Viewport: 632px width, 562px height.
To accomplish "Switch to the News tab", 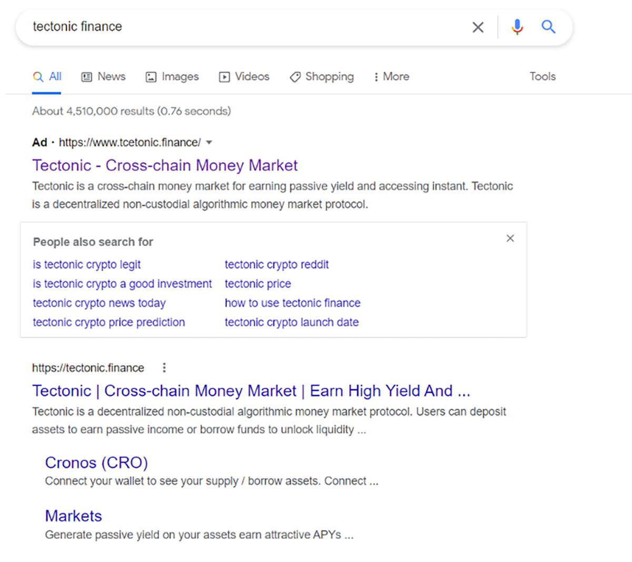I will tap(103, 77).
